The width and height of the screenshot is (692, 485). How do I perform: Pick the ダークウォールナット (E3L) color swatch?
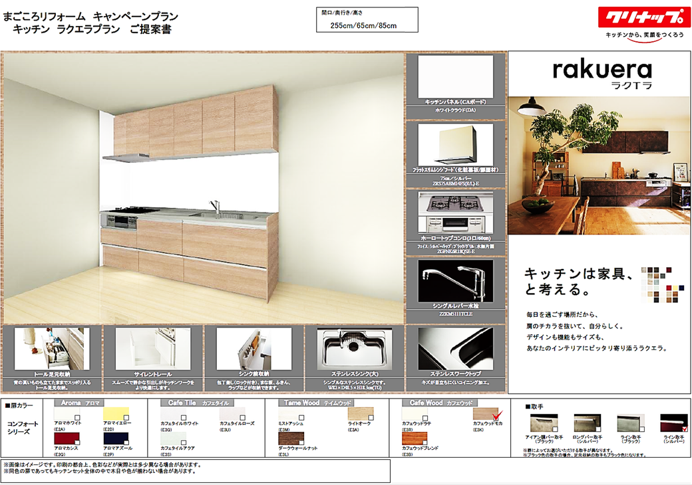291,438
